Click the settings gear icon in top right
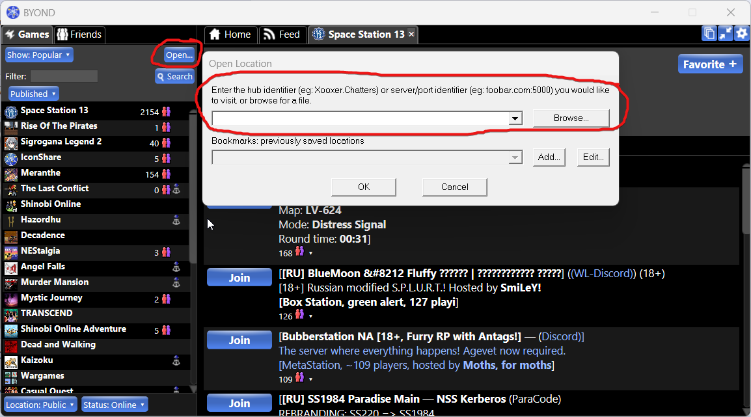 point(742,34)
